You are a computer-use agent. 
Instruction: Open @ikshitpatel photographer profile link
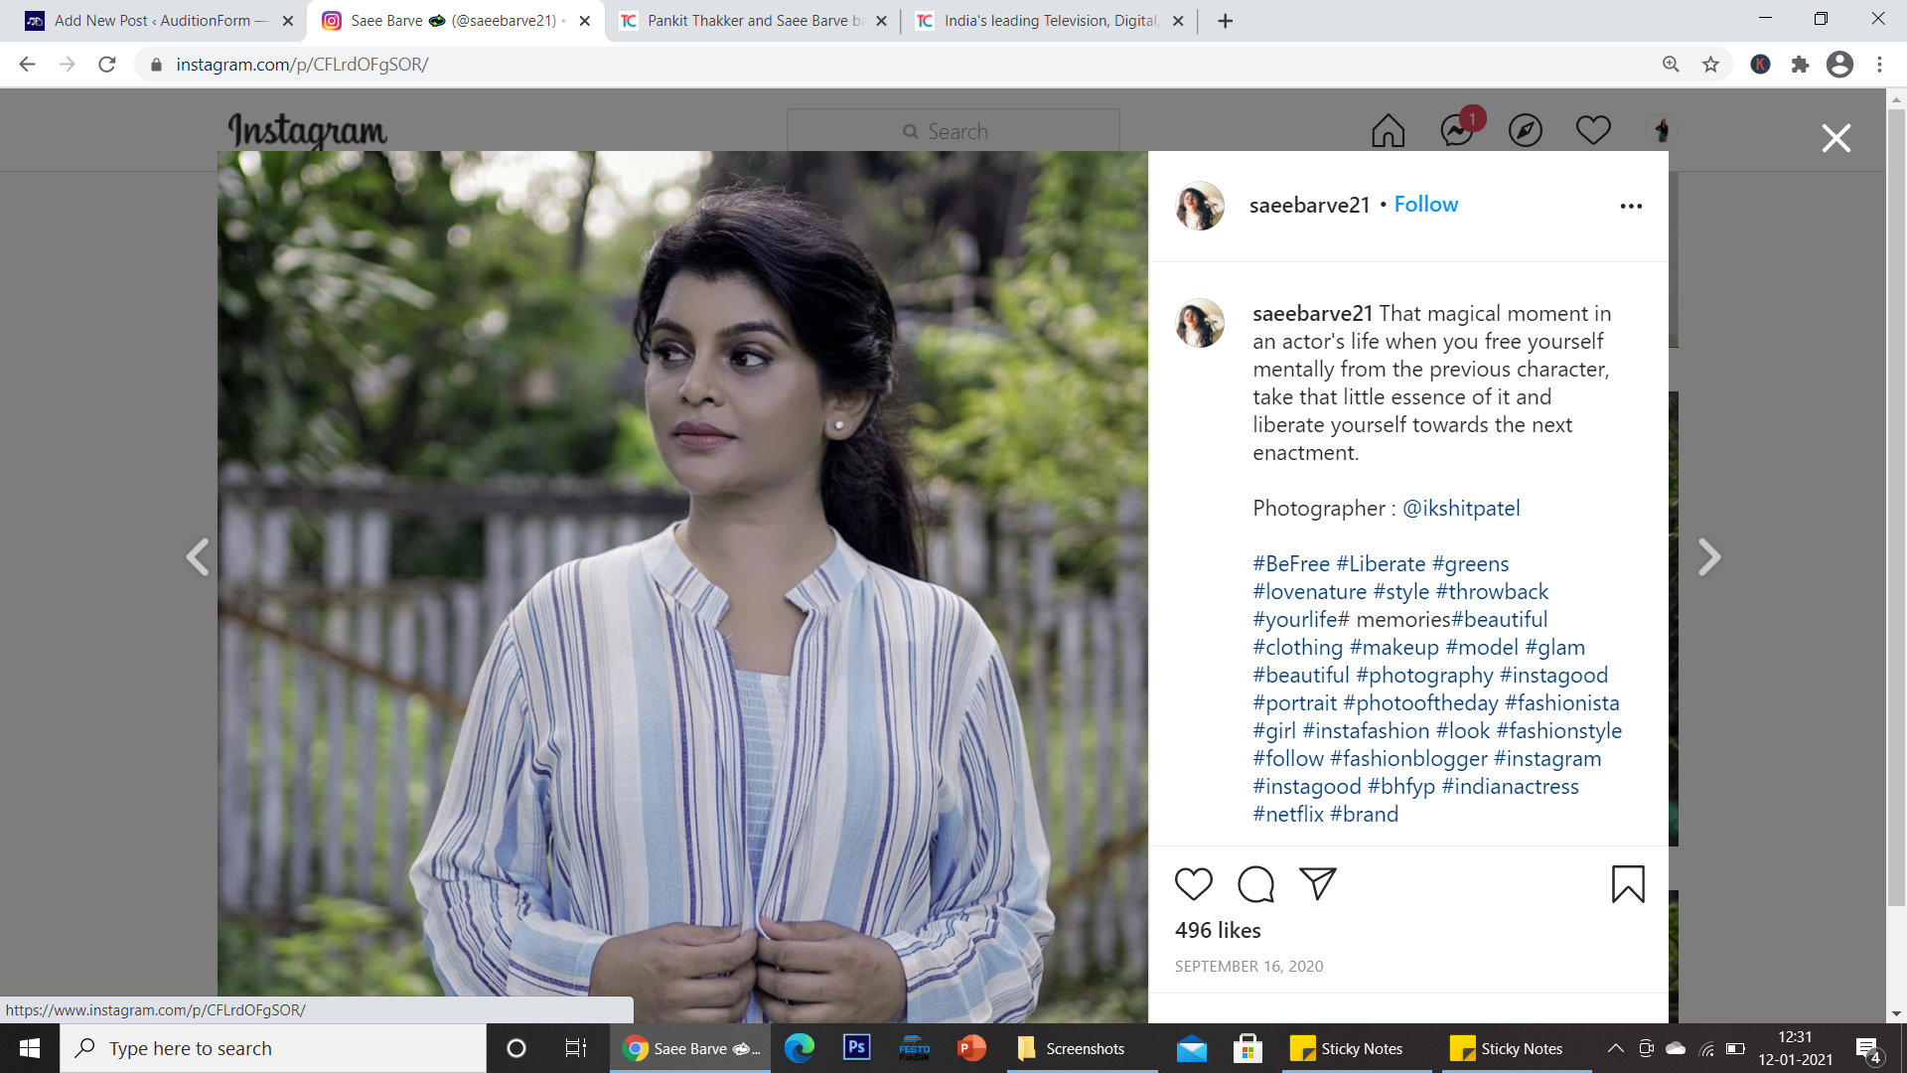[1460, 508]
